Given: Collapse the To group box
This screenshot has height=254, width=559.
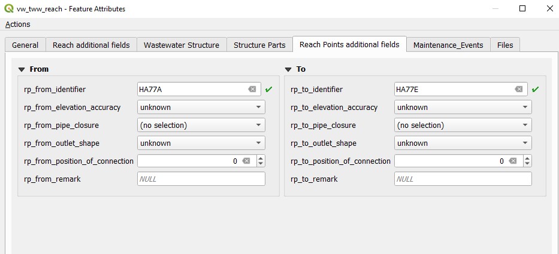Looking at the screenshot, I should [288, 69].
